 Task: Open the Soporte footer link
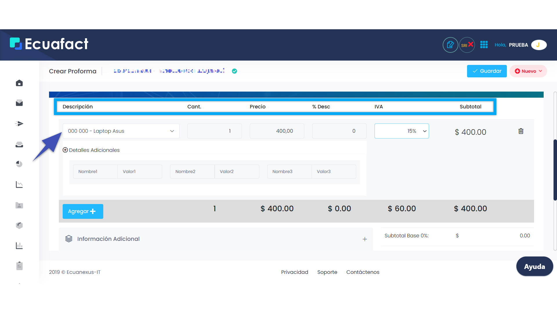point(327,272)
